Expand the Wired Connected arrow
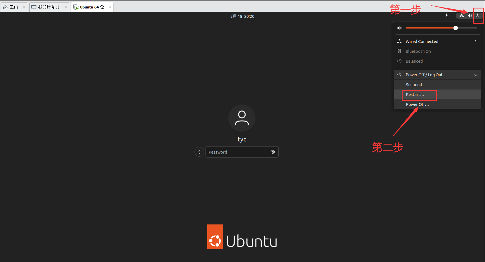 click(x=475, y=41)
